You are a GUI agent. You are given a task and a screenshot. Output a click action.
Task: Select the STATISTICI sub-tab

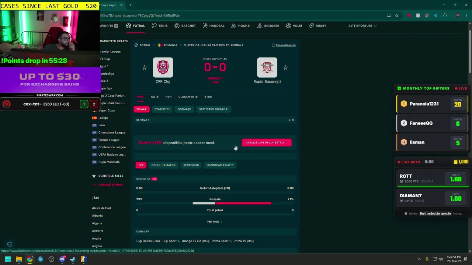162,109
